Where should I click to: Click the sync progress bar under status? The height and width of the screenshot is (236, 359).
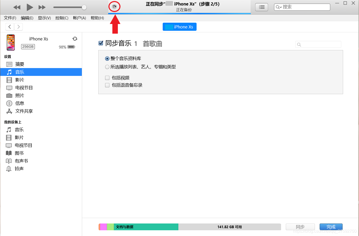pyautogui.click(x=180, y=13)
